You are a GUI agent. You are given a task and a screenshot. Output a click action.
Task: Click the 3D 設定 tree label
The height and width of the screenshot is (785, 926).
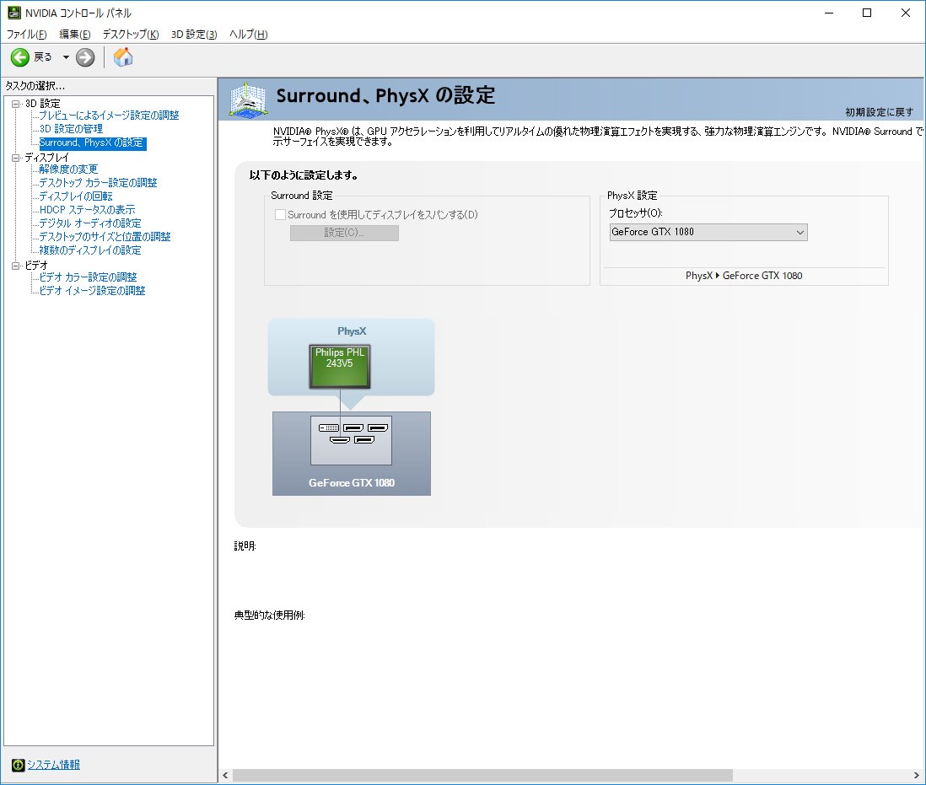click(42, 104)
